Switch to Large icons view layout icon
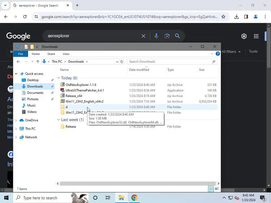 [217, 189]
